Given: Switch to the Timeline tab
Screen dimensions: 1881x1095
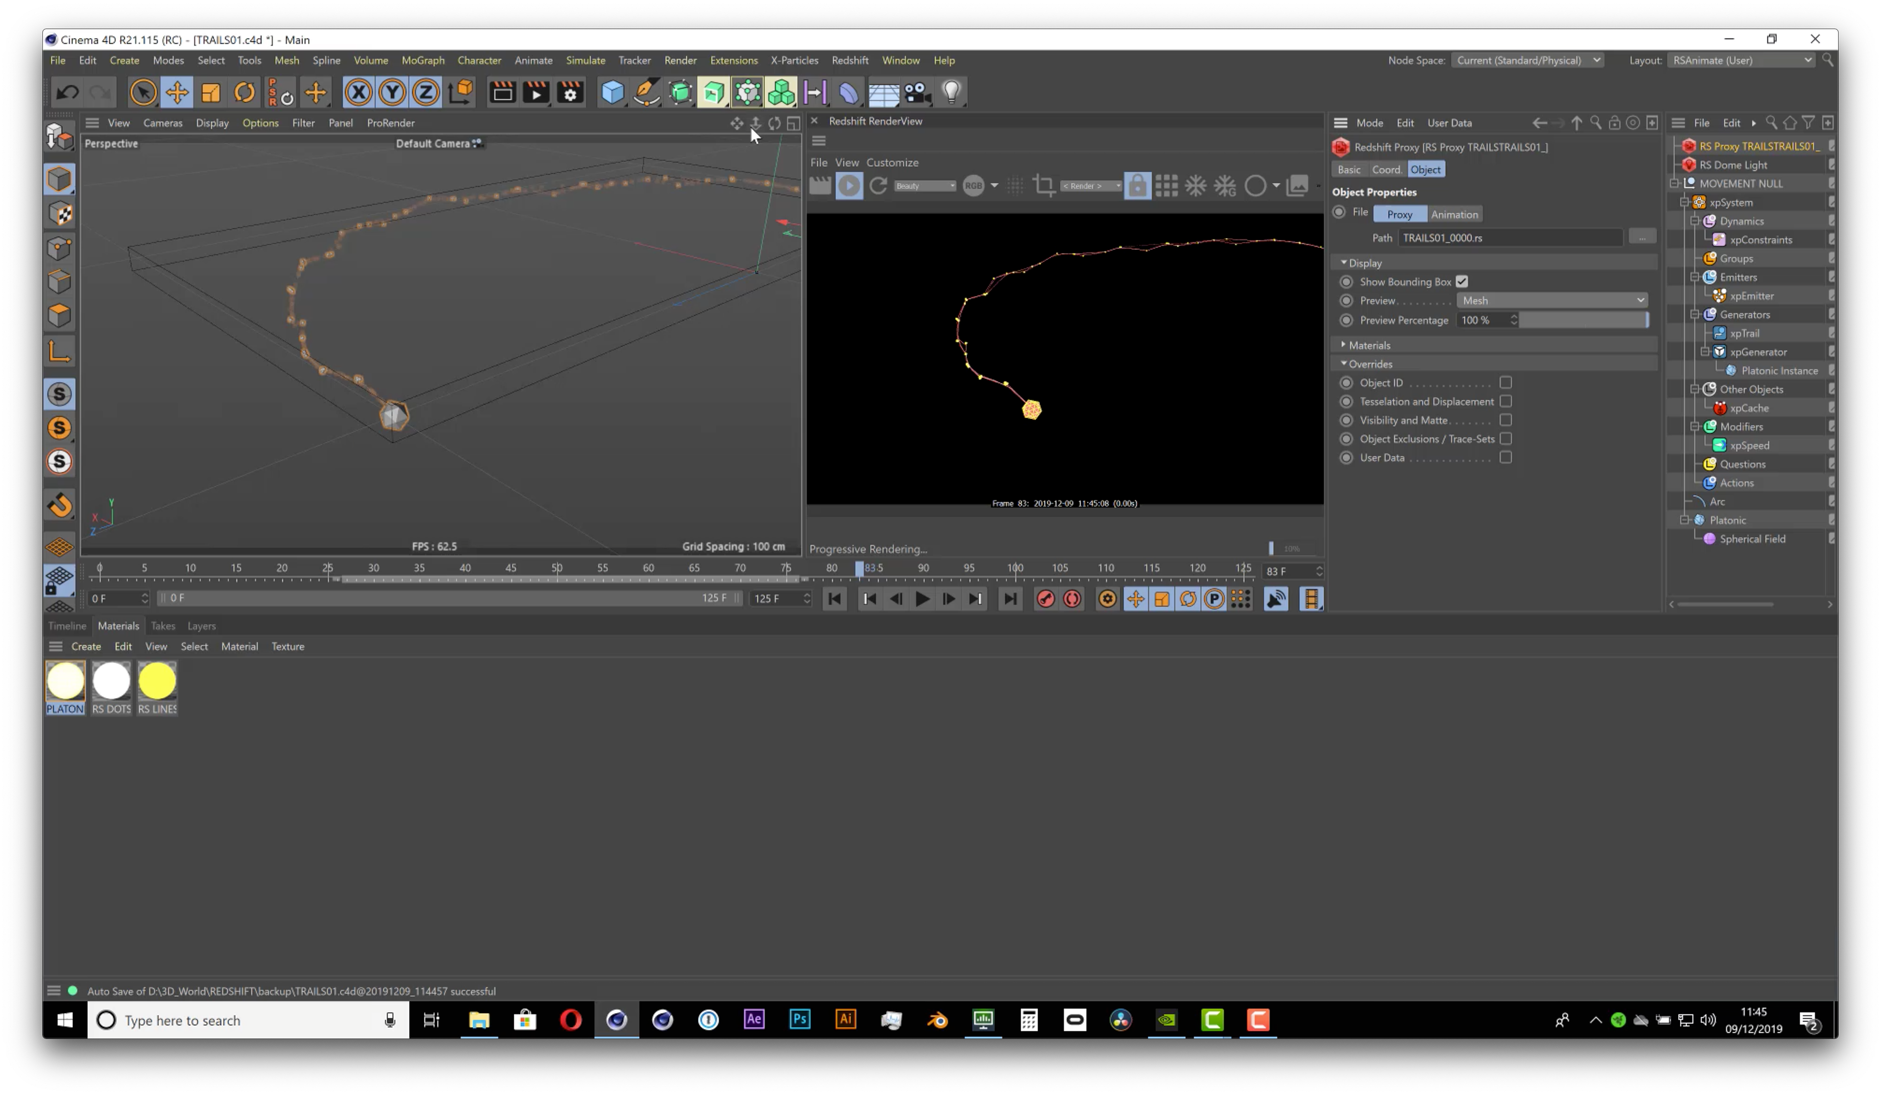Looking at the screenshot, I should (x=67, y=625).
